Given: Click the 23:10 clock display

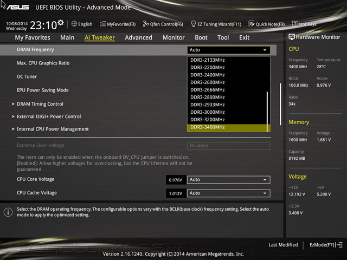Looking at the screenshot, I should pos(43,25).
